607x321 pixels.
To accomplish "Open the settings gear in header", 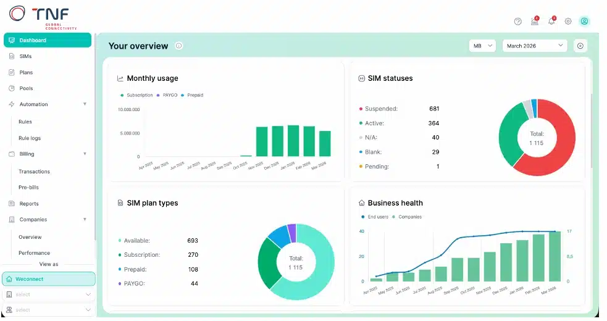I will pos(568,21).
